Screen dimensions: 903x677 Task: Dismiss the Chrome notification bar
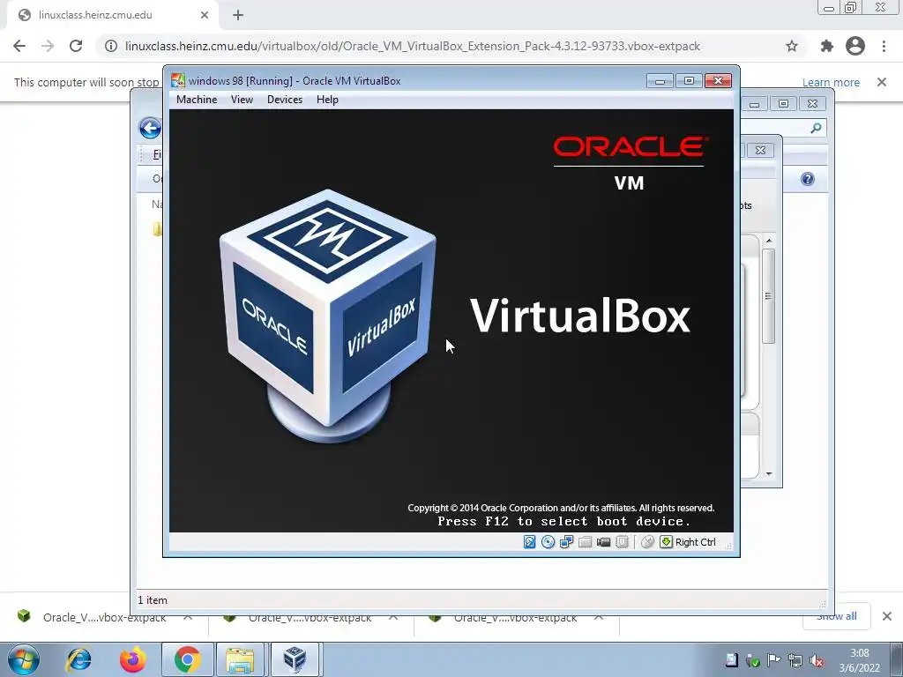(882, 82)
